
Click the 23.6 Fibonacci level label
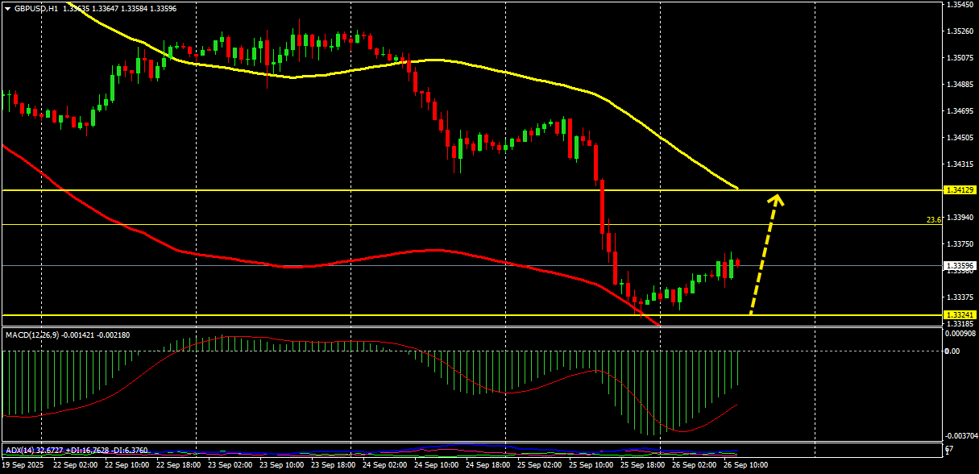[933, 219]
